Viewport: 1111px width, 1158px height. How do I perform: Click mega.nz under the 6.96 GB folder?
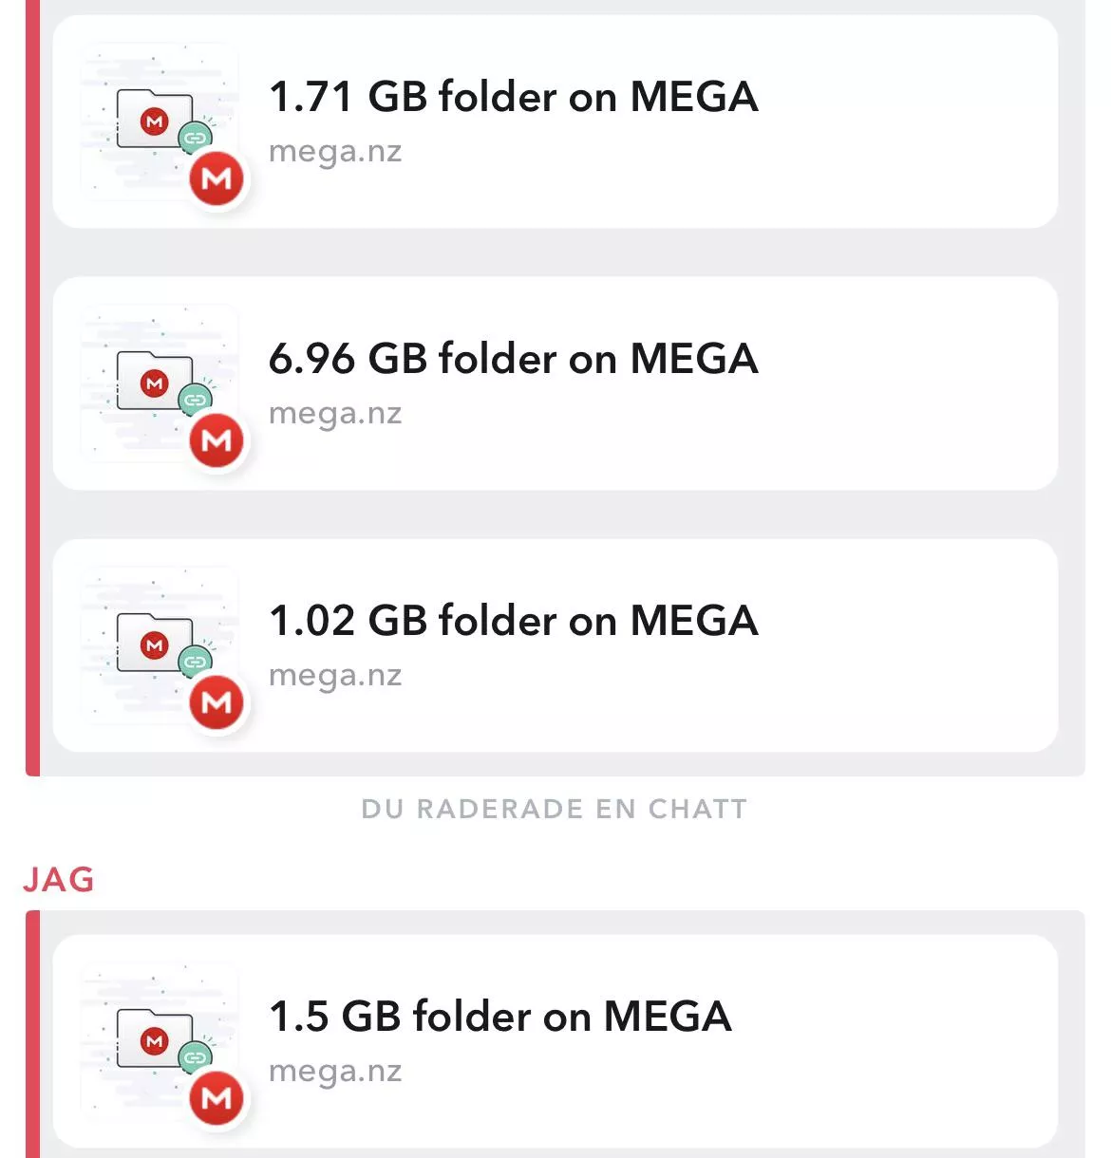pyautogui.click(x=335, y=414)
